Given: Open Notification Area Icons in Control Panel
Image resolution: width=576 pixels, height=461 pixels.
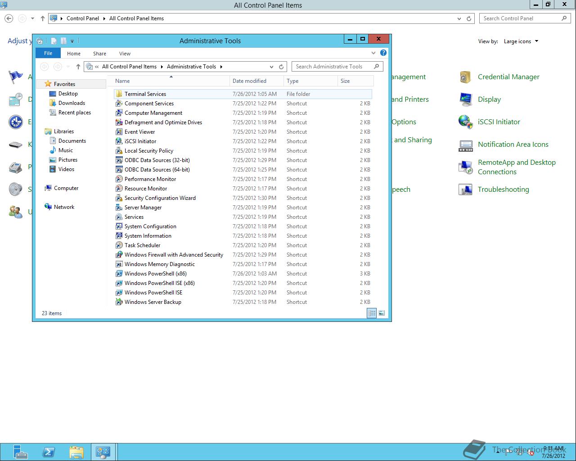Looking at the screenshot, I should point(465,145).
